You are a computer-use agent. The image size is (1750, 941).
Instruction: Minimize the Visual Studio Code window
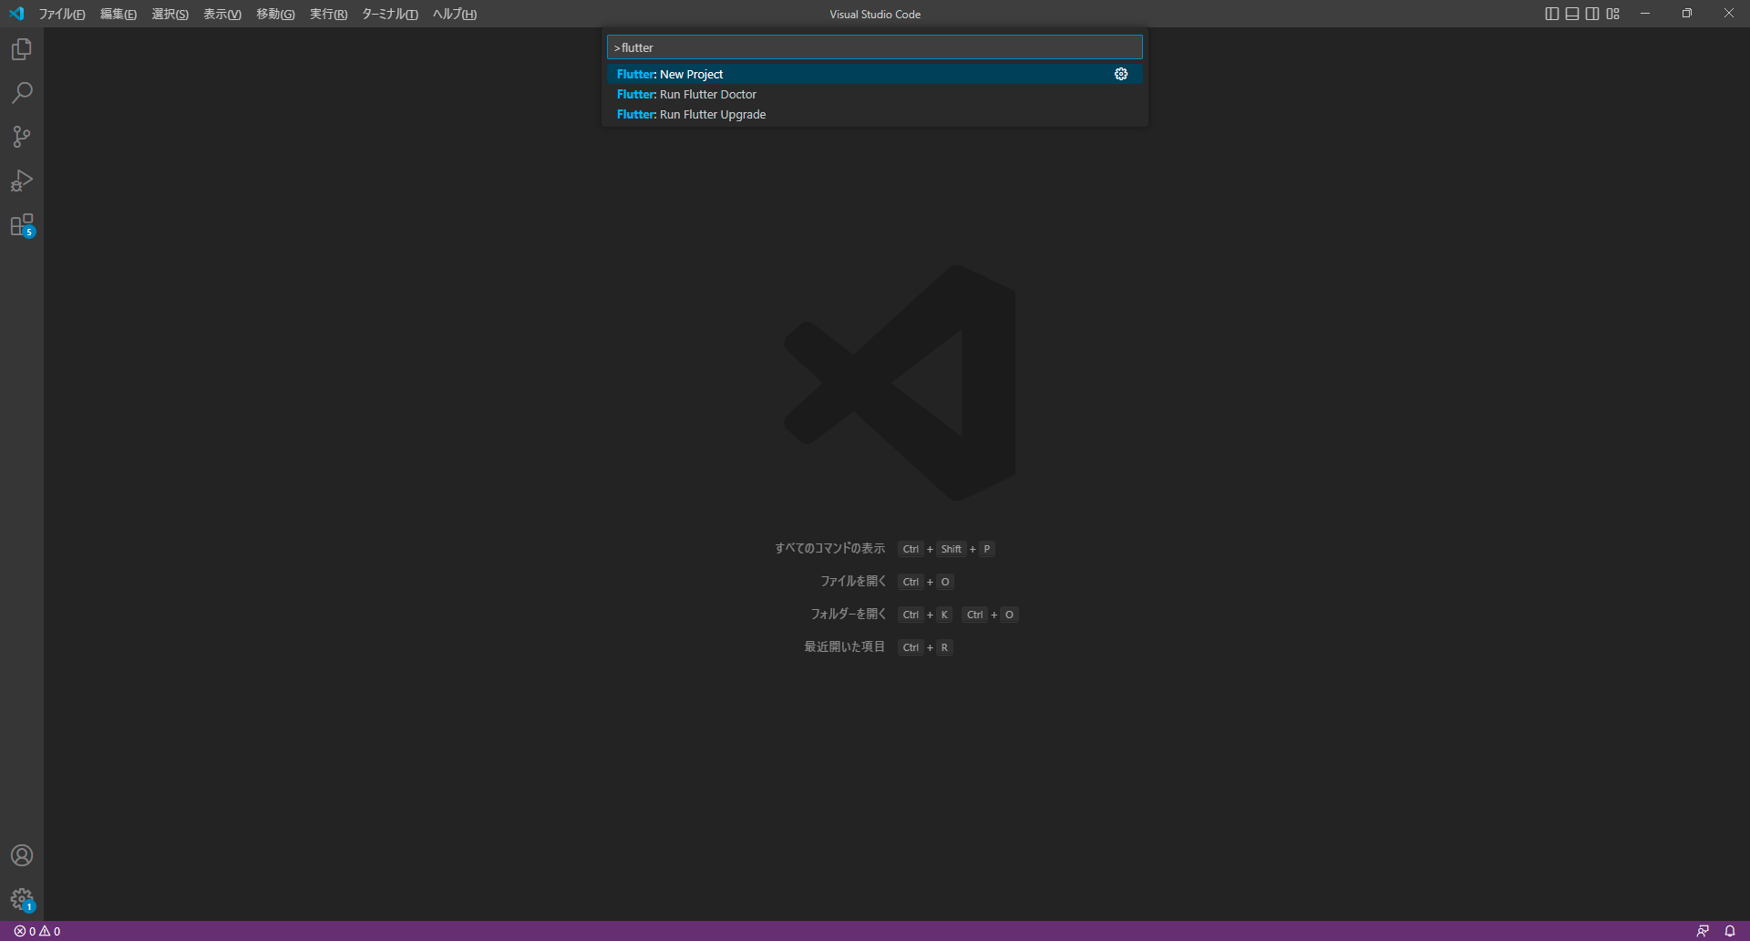[1645, 14]
